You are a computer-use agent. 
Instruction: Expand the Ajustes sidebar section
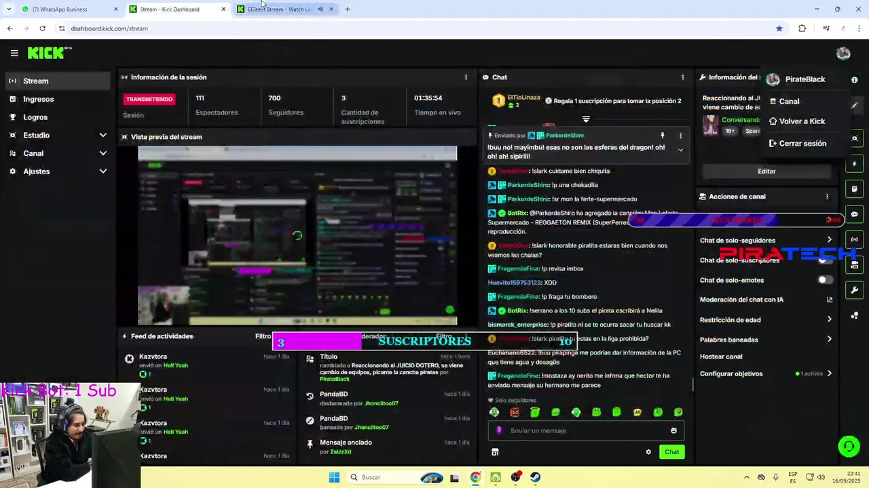(103, 171)
